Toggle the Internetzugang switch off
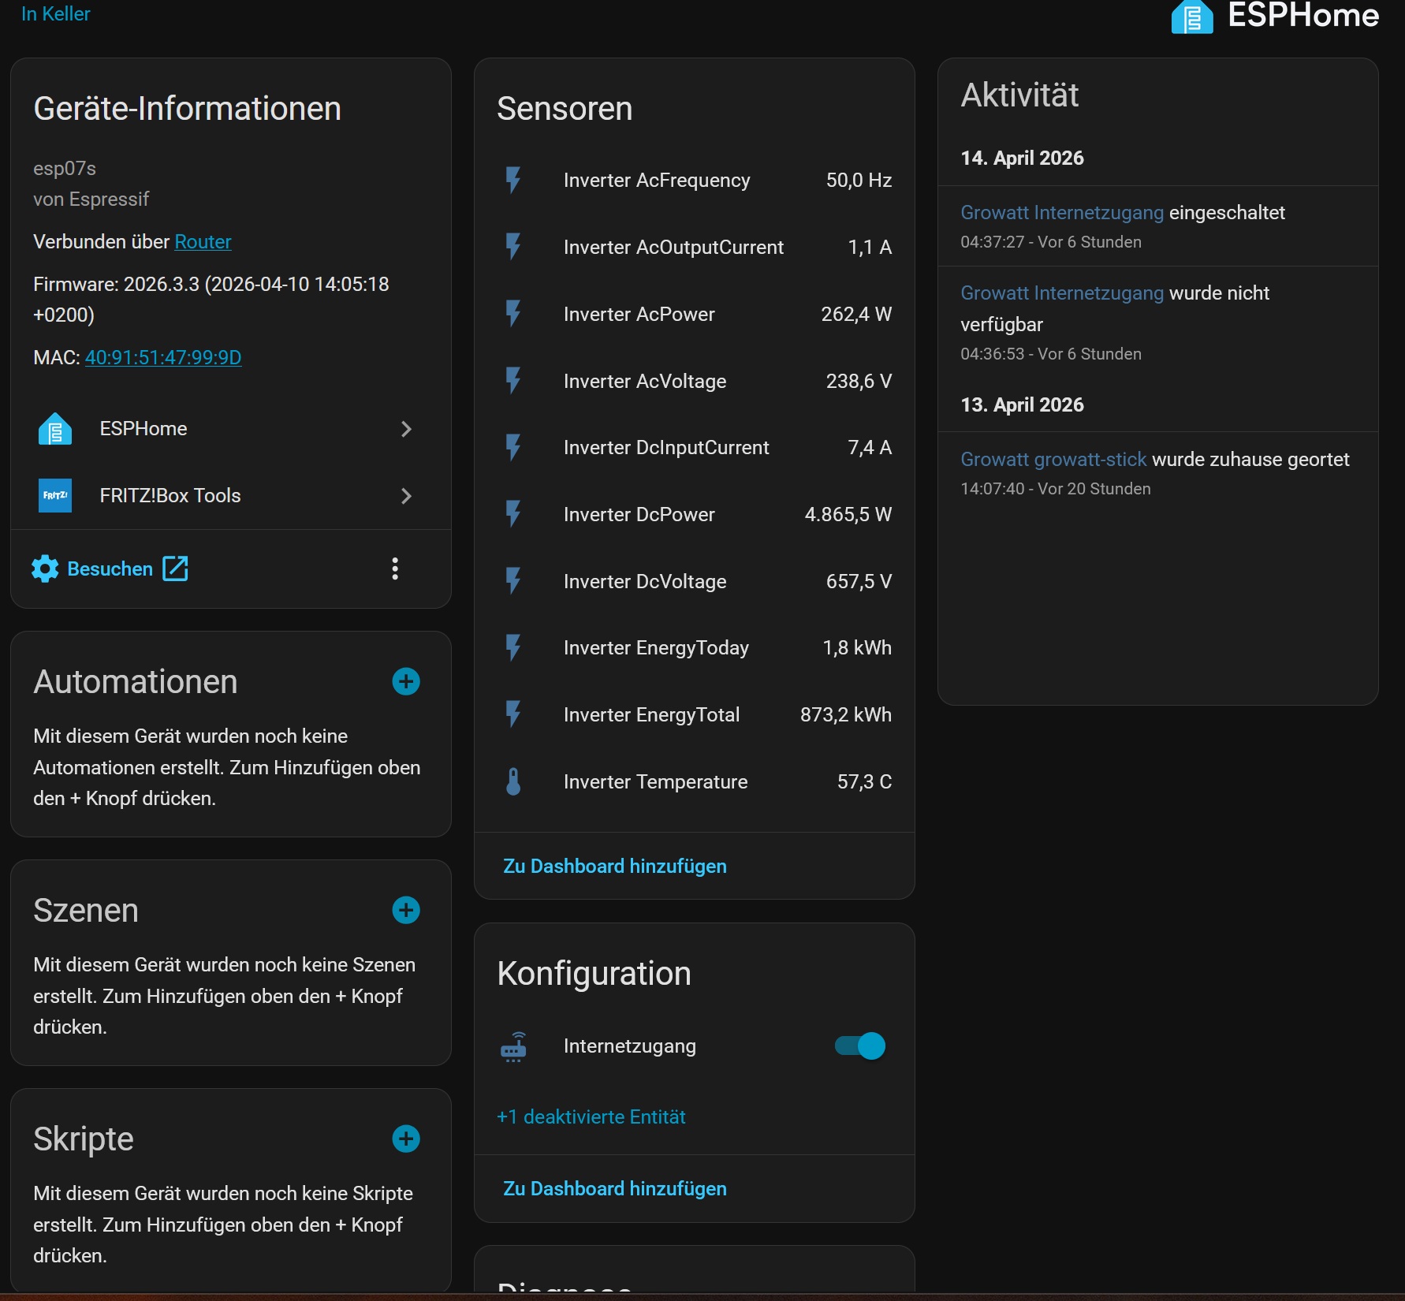 (x=859, y=1046)
